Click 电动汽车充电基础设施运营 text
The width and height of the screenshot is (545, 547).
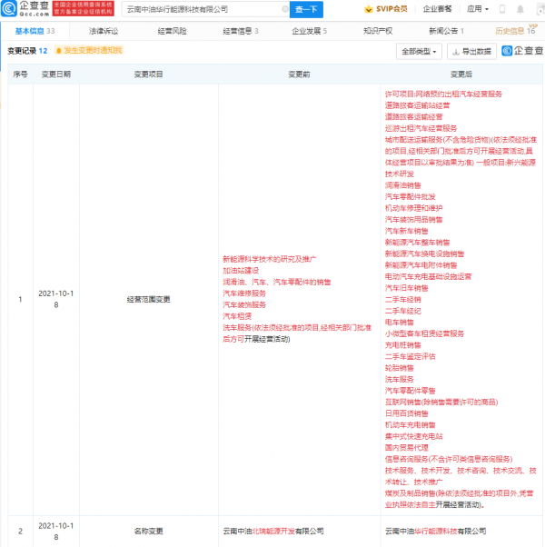click(428, 276)
